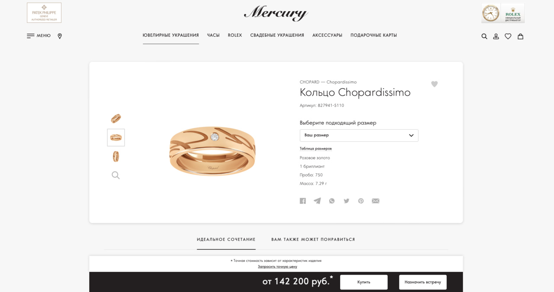The height and width of the screenshot is (292, 554).
Task: Click the Купить button
Action: click(x=364, y=282)
